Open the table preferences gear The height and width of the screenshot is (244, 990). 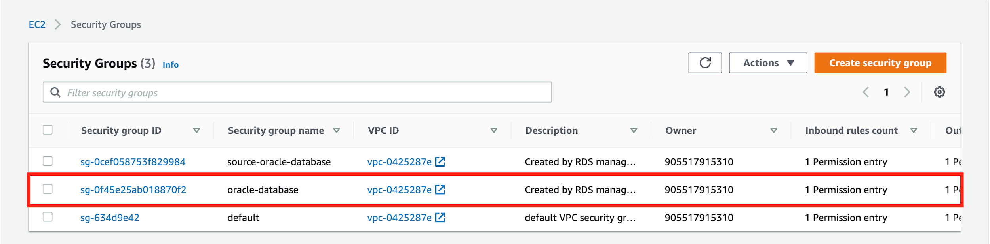point(939,92)
